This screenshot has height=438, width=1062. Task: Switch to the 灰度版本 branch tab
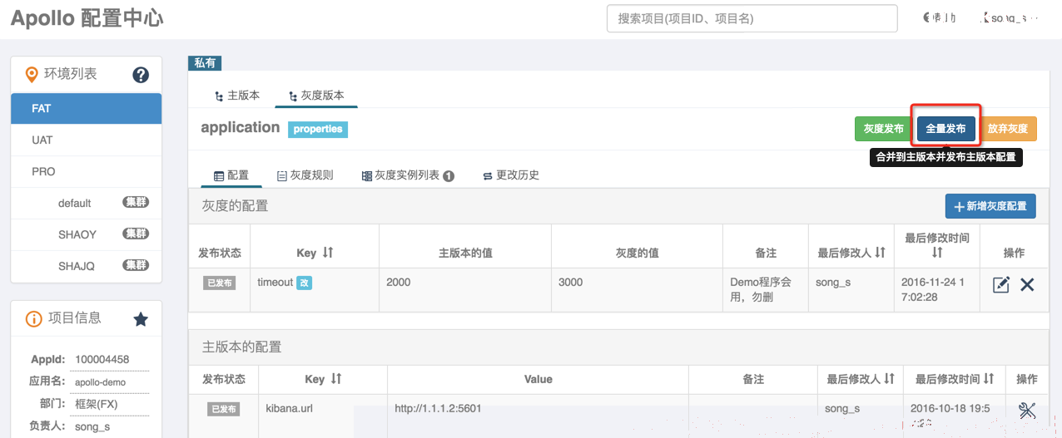point(316,96)
